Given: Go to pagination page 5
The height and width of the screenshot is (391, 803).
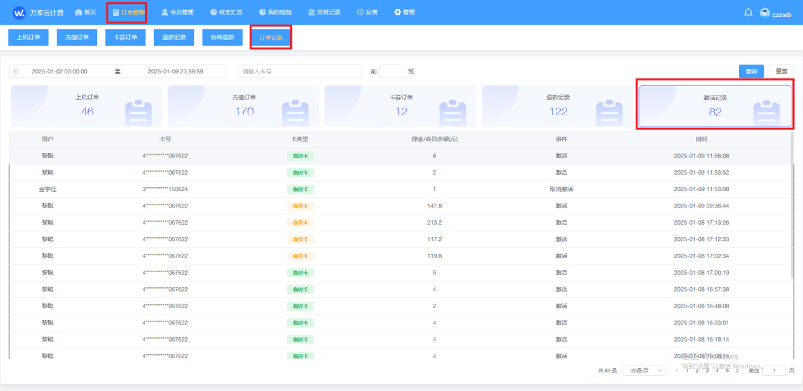Looking at the screenshot, I should [727, 370].
